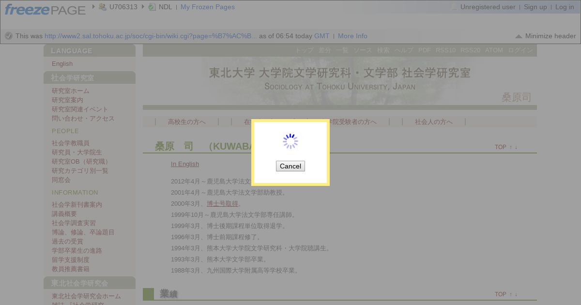
Task: Click RSS20 in top menu
Action: (470, 50)
